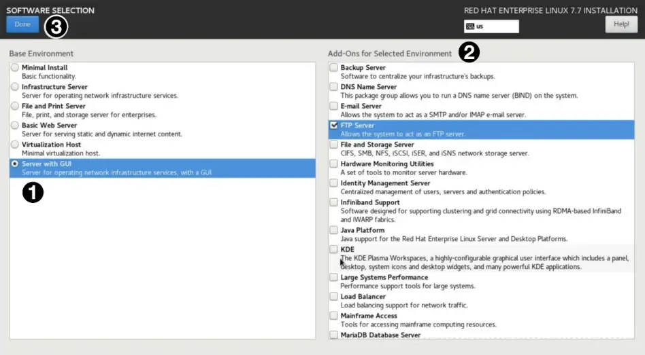Click 'Performance support tools for large systems.'

tap(408, 286)
